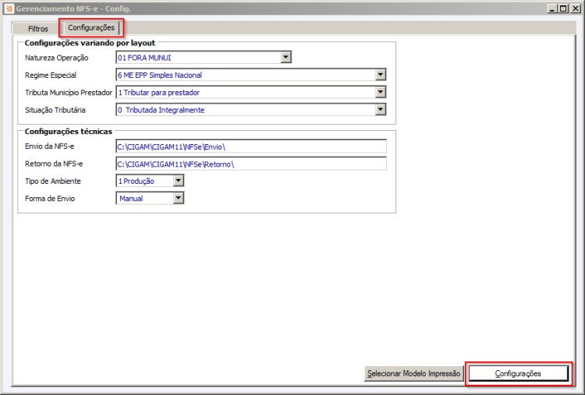Expand the Regime Especial dropdown arrow
This screenshot has width=585, height=395.
380,75
